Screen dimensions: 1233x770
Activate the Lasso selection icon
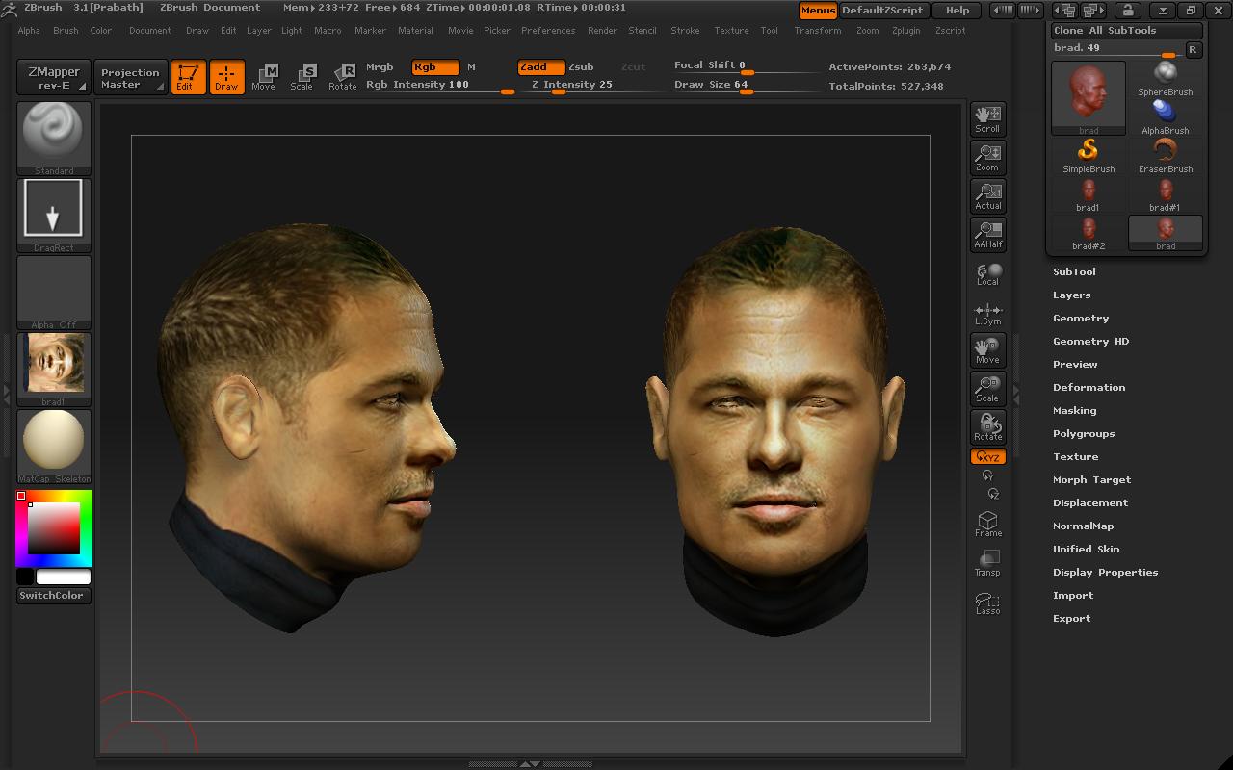point(987,603)
